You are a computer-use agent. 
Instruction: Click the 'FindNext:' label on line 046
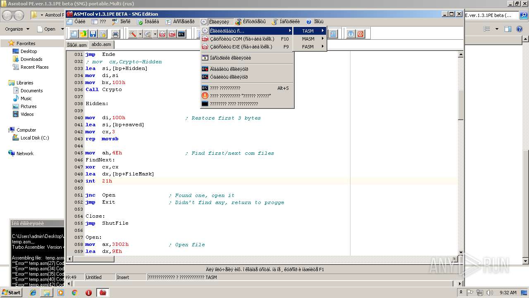(100, 160)
